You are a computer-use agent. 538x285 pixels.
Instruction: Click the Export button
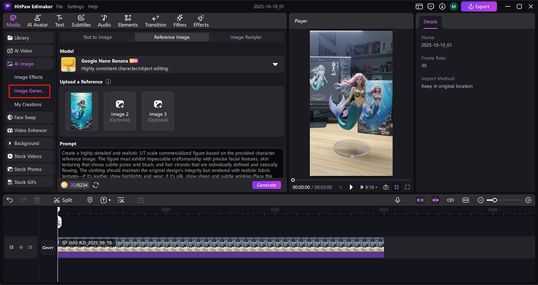pyautogui.click(x=479, y=7)
